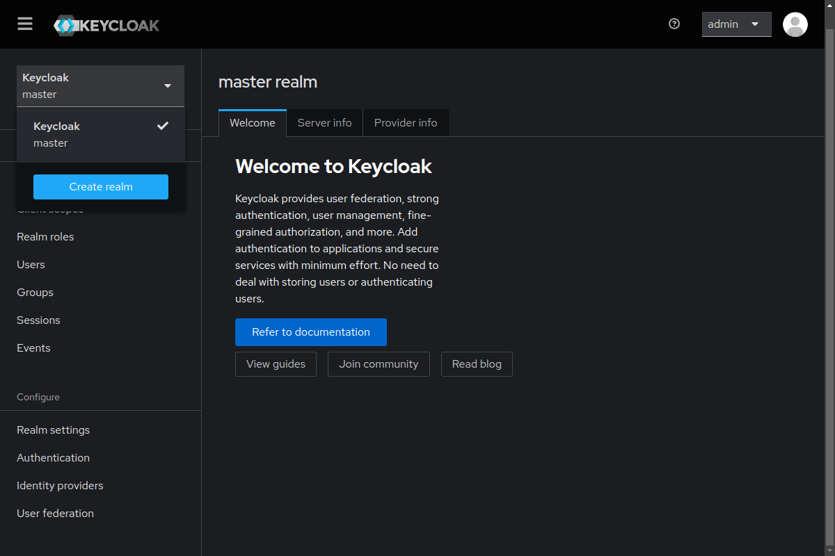Screen dimensions: 835x556
Task: Open the Users page
Action: coord(31,265)
